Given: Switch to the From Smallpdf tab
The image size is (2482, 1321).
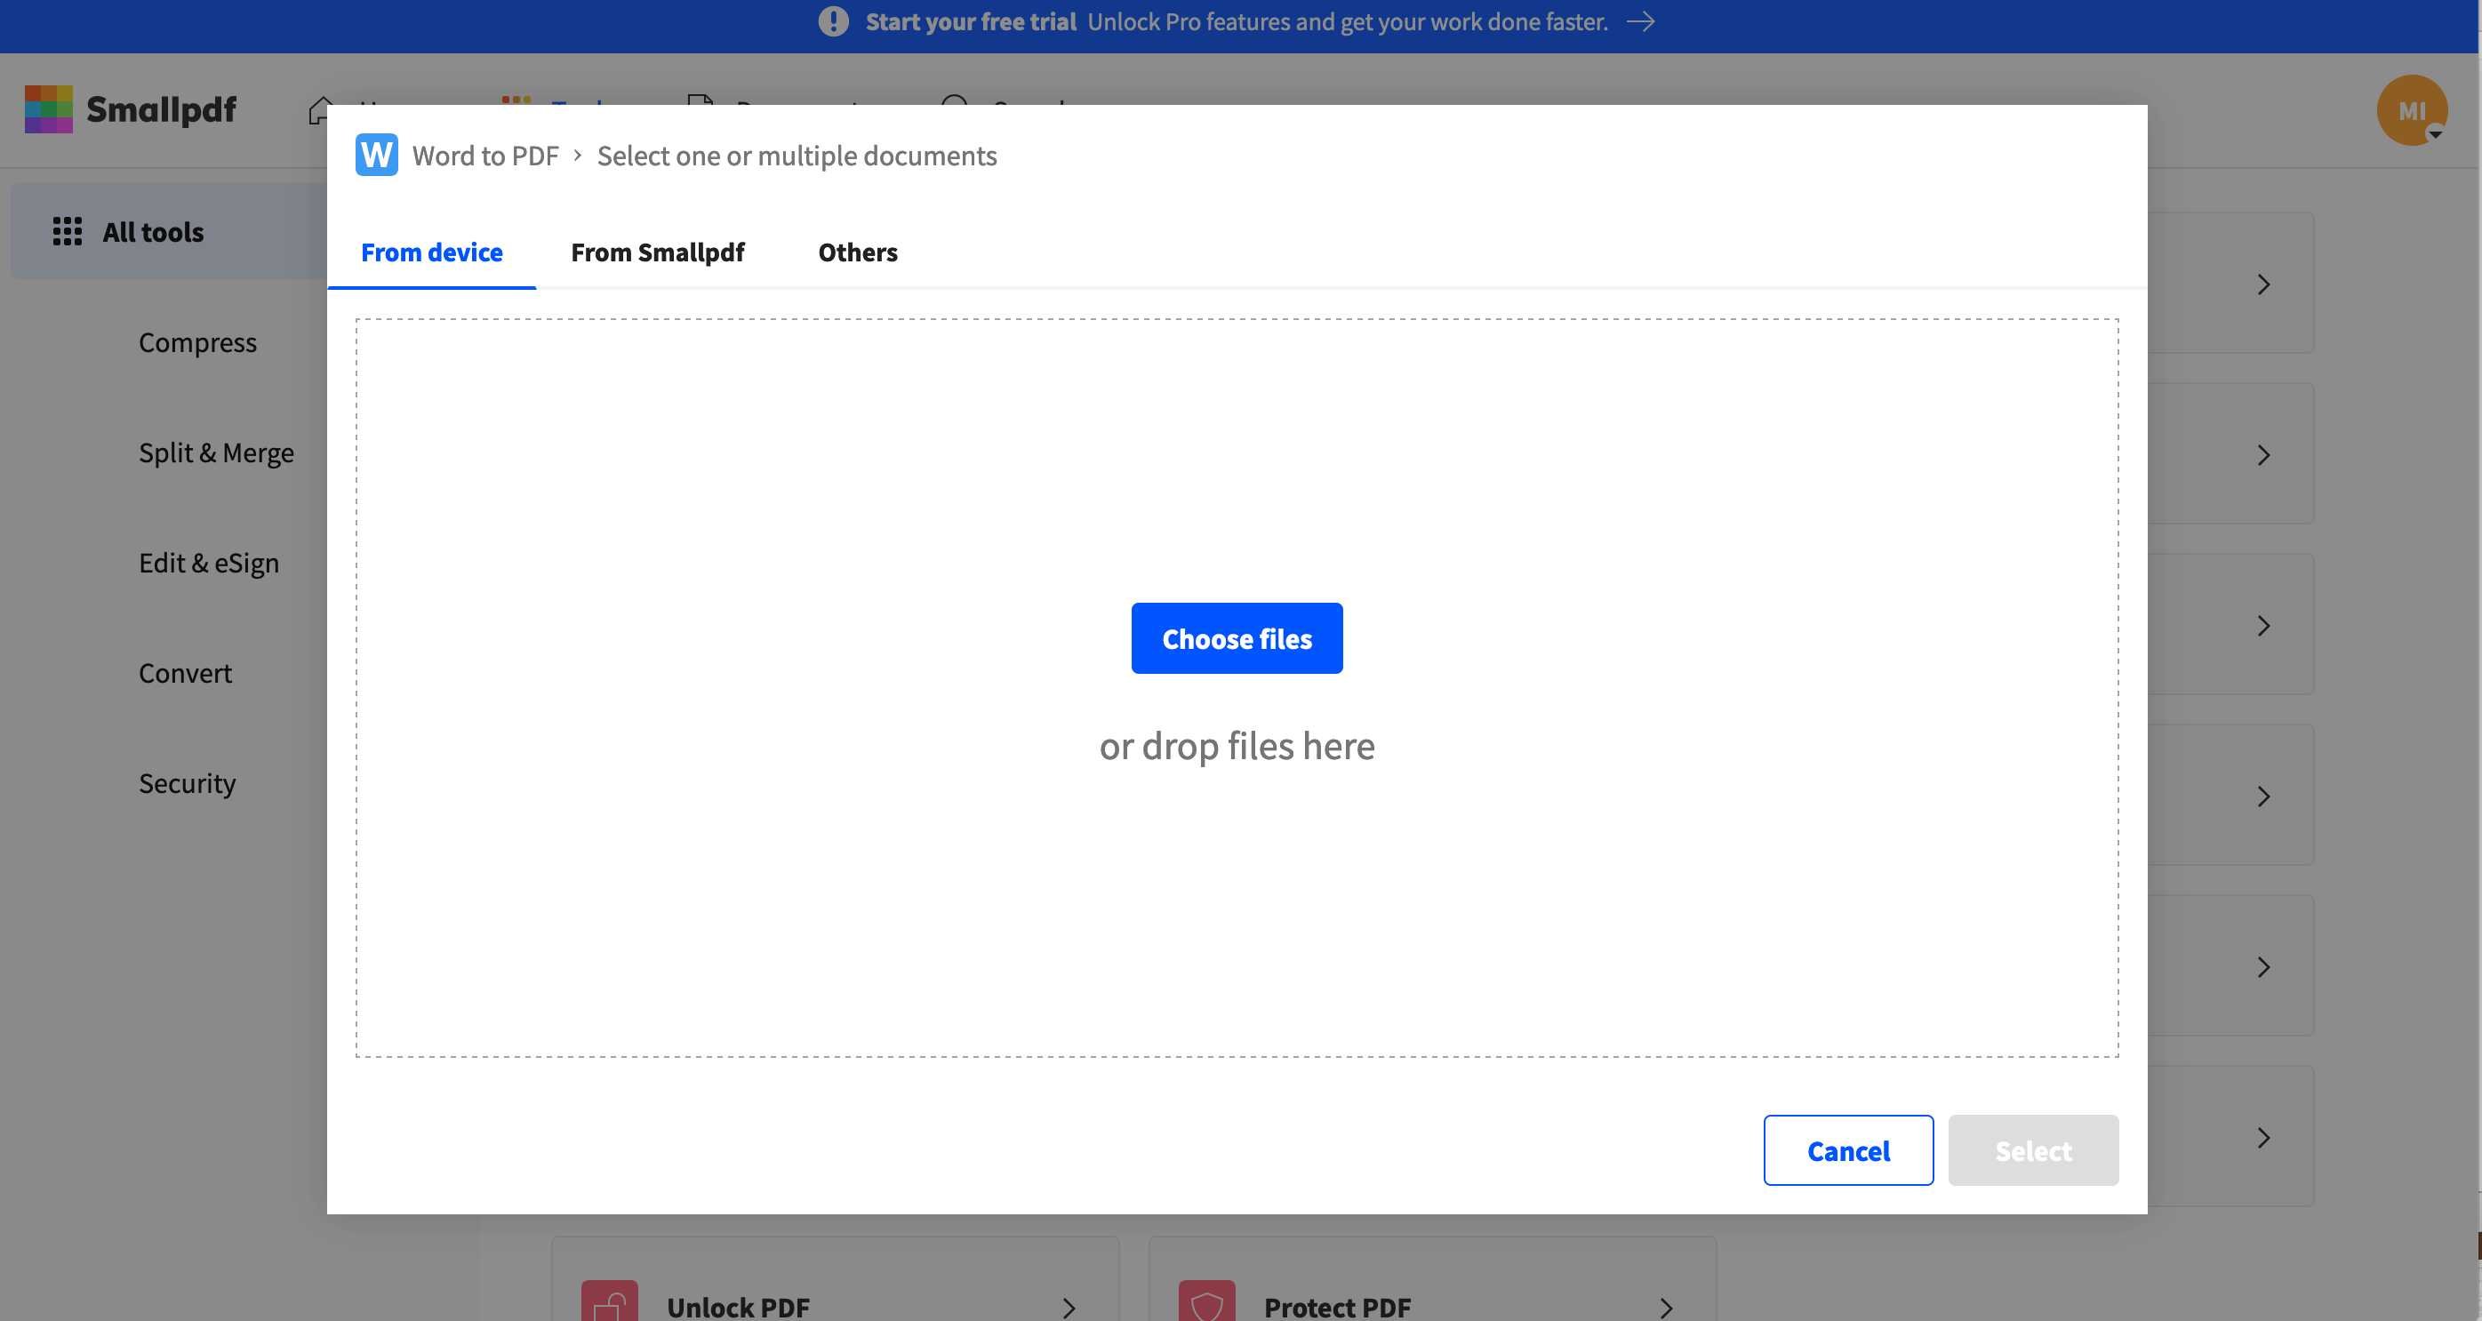Looking at the screenshot, I should tap(657, 252).
